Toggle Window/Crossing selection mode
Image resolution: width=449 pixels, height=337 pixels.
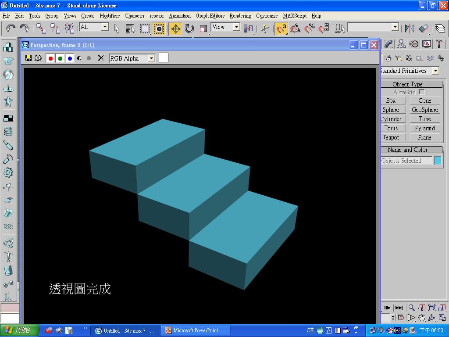click(159, 29)
